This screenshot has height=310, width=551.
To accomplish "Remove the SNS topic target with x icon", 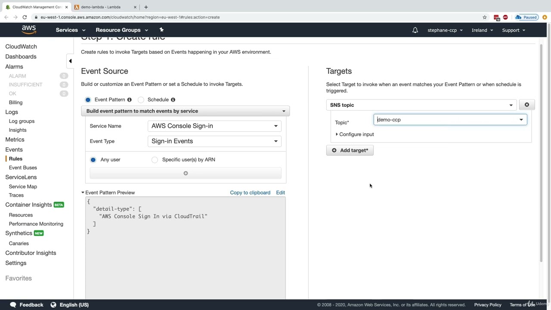I will pos(527,105).
